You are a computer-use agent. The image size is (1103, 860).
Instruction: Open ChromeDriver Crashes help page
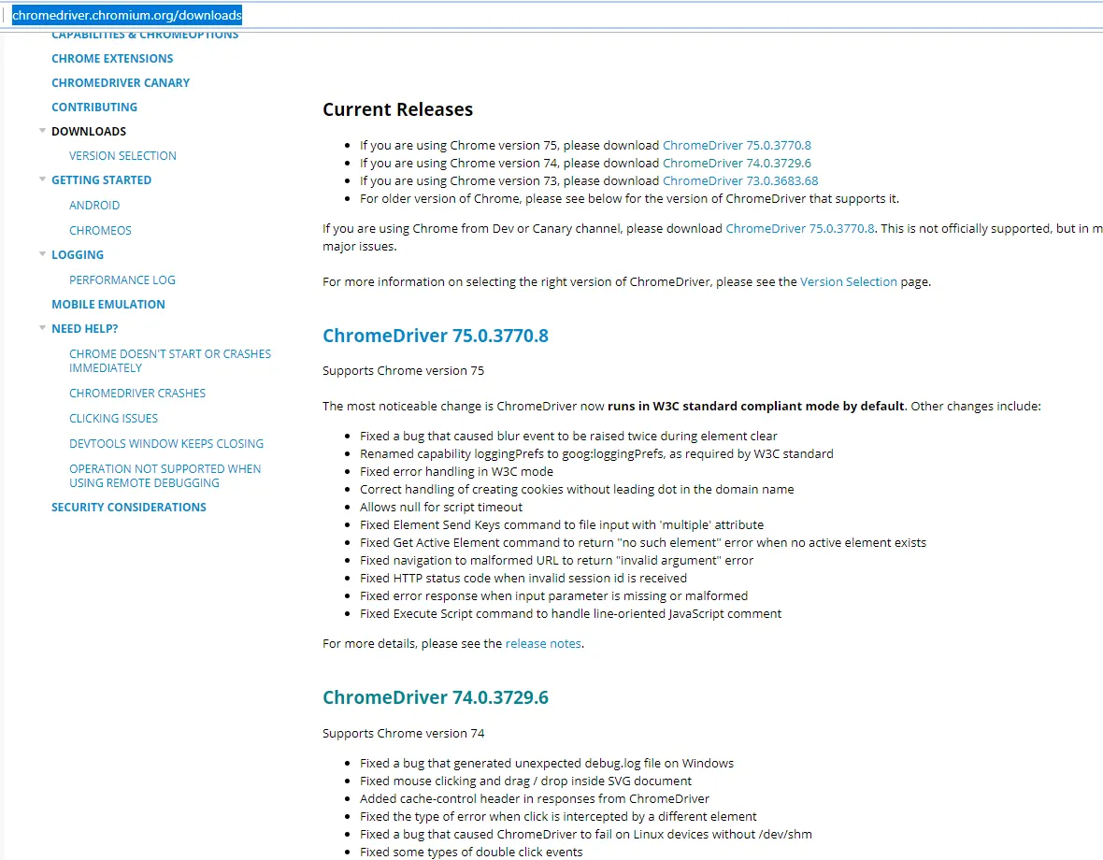pyautogui.click(x=137, y=394)
